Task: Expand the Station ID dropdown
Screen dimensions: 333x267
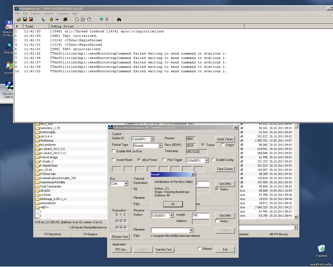Action: 152,139
